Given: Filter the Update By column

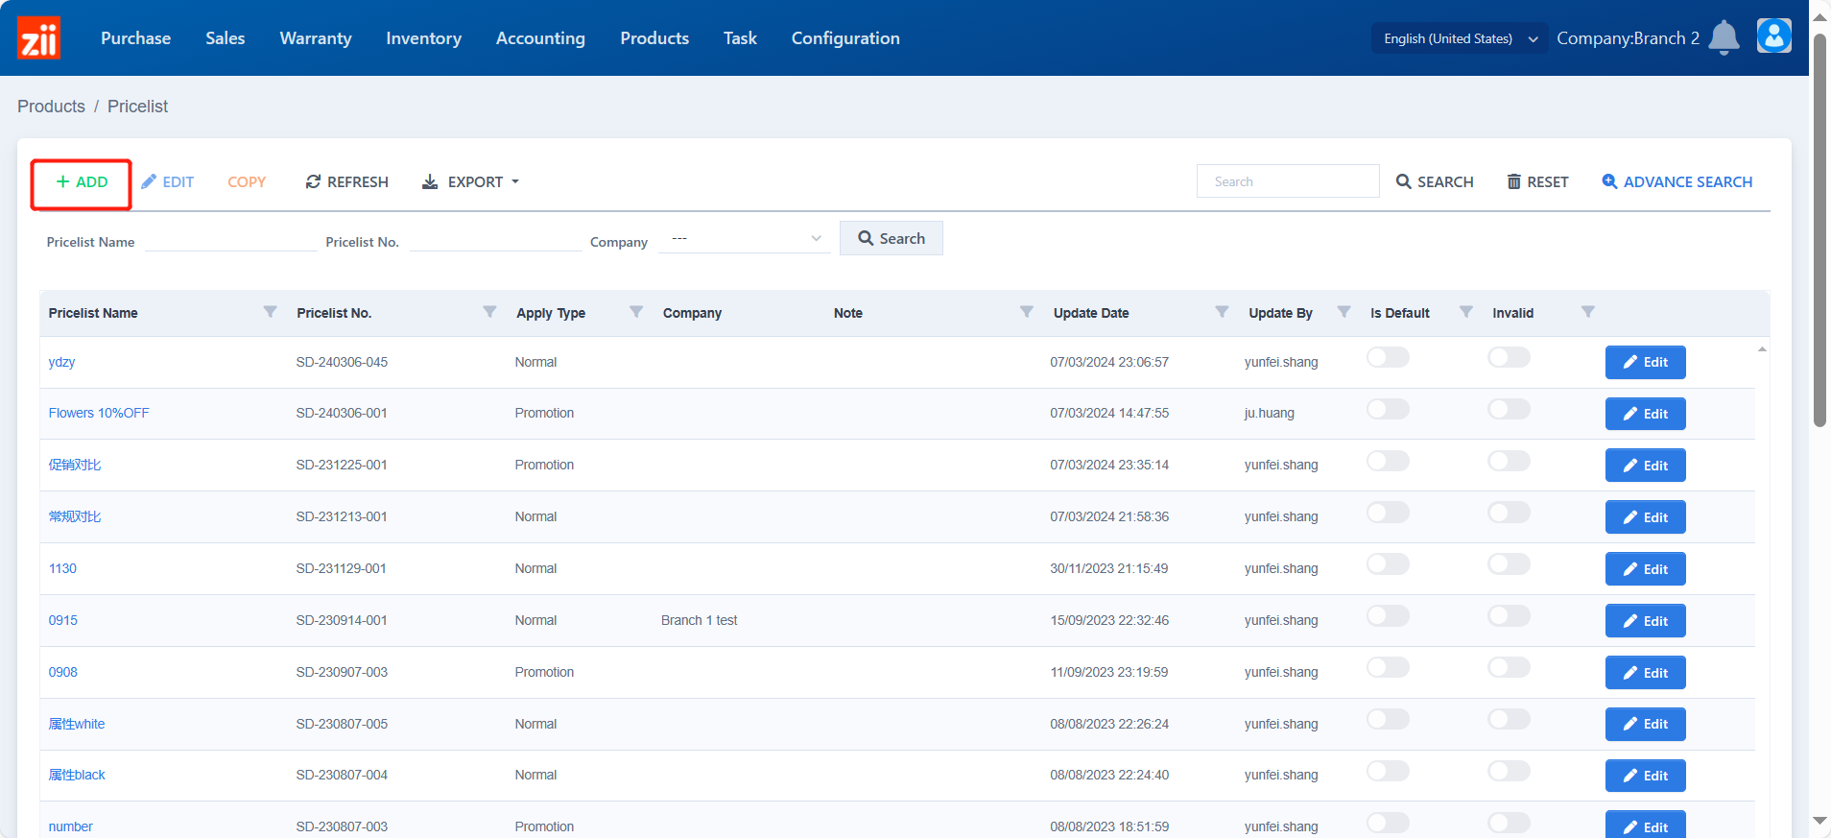Looking at the screenshot, I should coord(1344,312).
